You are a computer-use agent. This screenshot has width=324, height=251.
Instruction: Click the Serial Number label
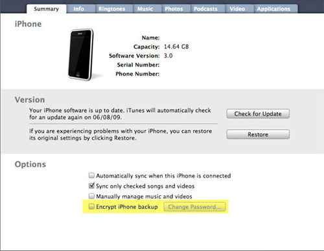point(138,65)
